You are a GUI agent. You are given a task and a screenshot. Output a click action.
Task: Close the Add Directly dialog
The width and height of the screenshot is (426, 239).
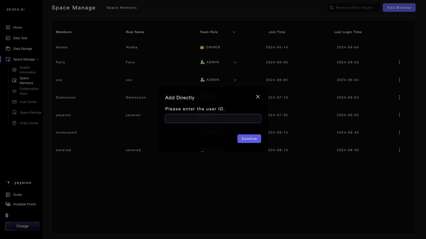[258, 97]
